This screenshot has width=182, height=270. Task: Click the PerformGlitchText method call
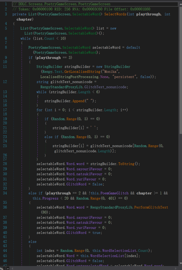151,207
